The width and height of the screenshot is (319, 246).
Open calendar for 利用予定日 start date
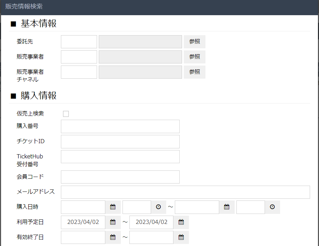[x=113, y=222]
